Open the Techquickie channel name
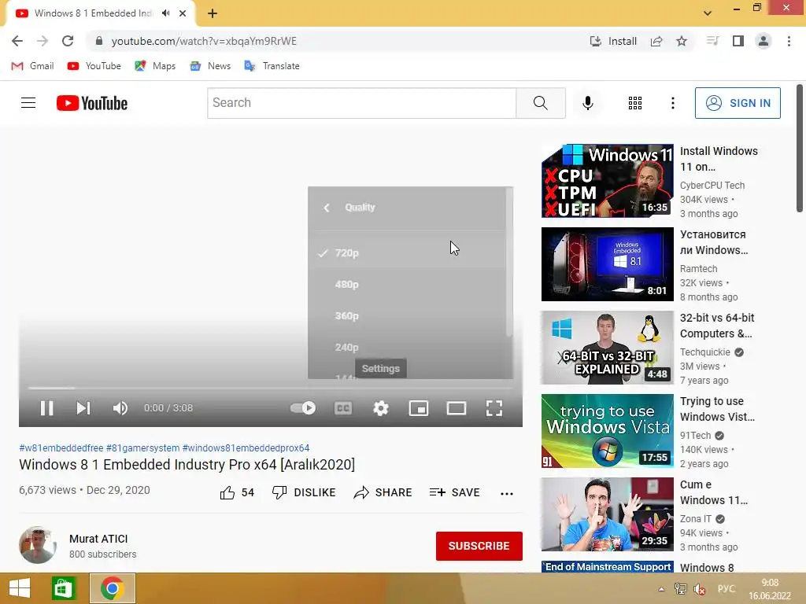806x604 pixels. tap(704, 352)
